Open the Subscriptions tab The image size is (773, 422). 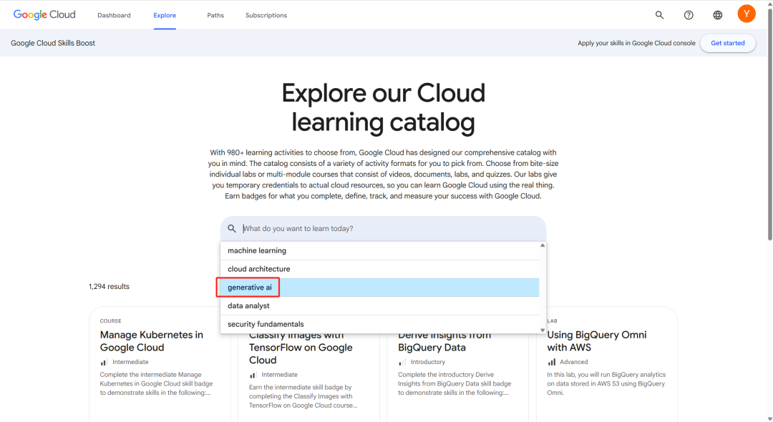[266, 15]
